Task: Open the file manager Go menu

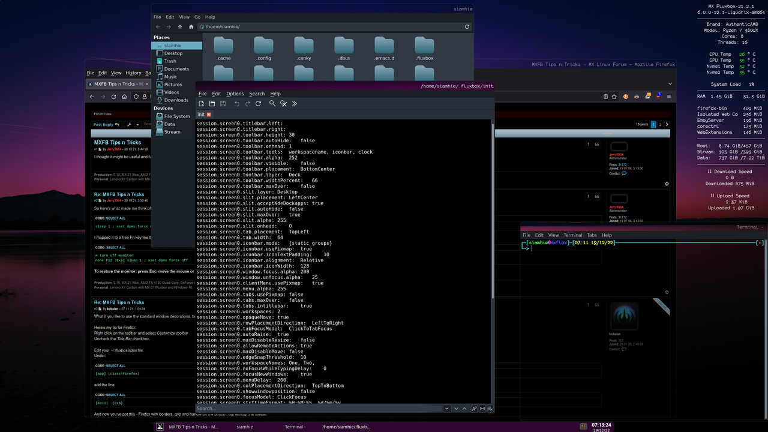Action: (197, 17)
